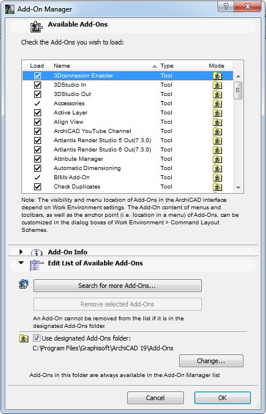Uncheck the 3DStudio Out load checkbox
Screen dimensions: 266x414
tap(38, 94)
